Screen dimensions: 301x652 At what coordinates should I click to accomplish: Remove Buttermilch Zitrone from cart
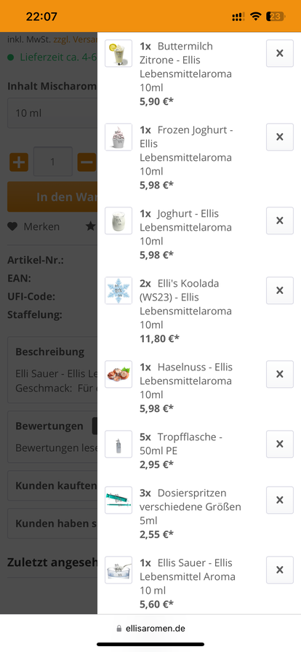280,53
